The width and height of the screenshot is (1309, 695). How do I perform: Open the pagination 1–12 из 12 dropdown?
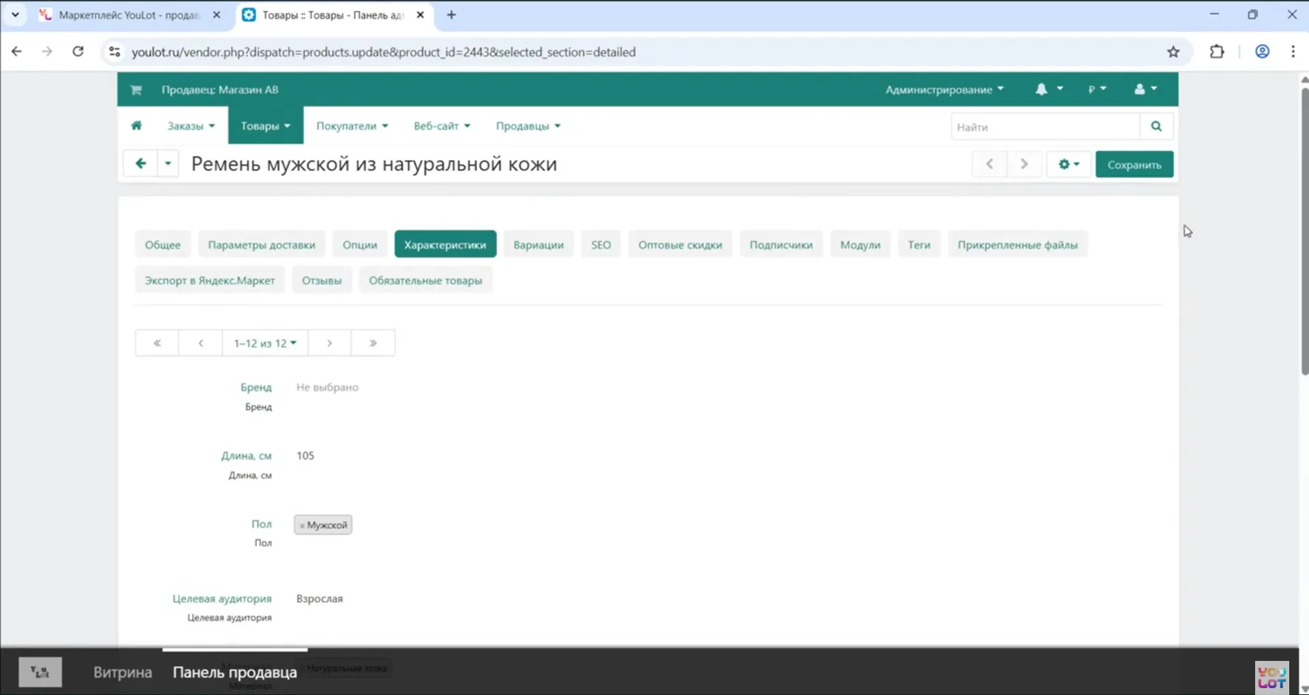[265, 343]
